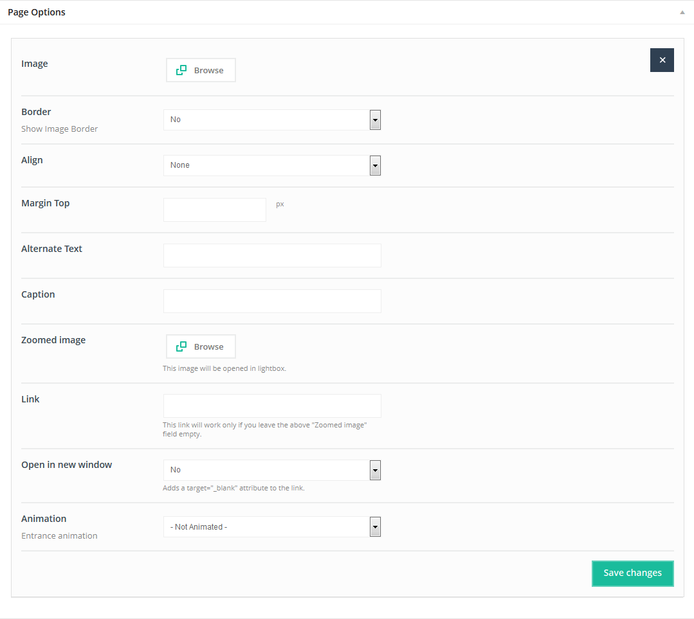Click the Border dropdown arrow

pos(375,120)
